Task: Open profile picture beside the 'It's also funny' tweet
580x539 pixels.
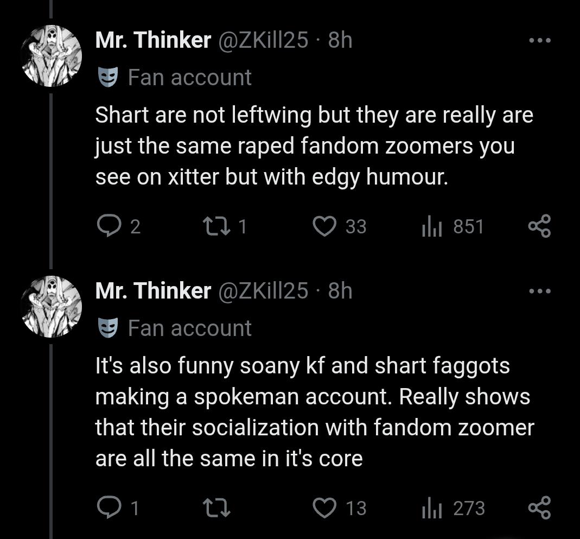Action: [51, 307]
